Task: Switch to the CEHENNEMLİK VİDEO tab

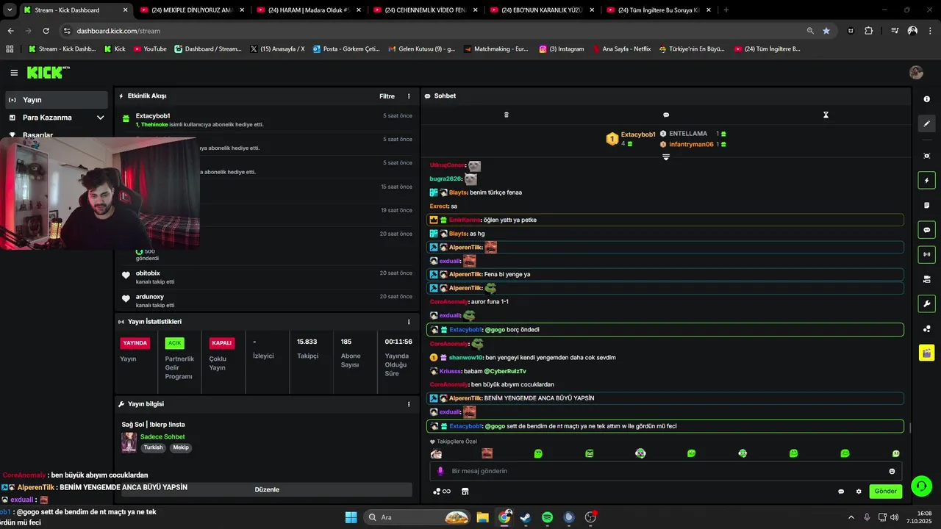Action: [426, 10]
